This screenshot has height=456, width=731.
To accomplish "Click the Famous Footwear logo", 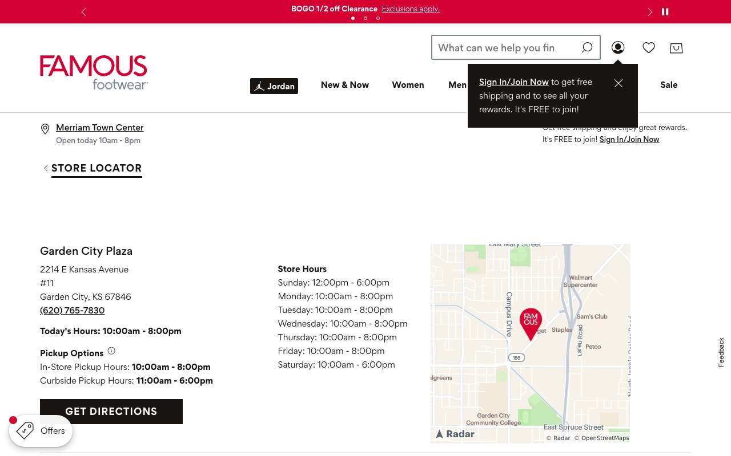I will [94, 72].
